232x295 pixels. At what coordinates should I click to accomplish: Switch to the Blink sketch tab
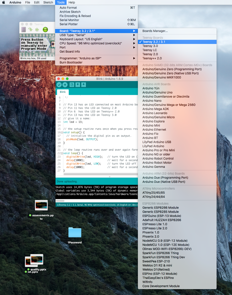(x=63, y=92)
